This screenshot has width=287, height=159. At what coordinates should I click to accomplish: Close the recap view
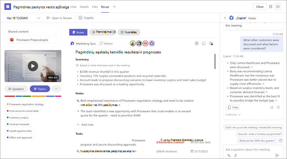click(x=260, y=7)
